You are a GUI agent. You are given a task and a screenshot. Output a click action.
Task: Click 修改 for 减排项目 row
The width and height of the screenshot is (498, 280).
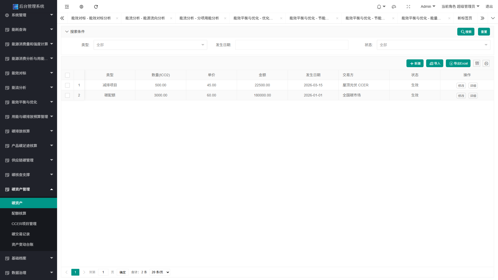tap(461, 86)
